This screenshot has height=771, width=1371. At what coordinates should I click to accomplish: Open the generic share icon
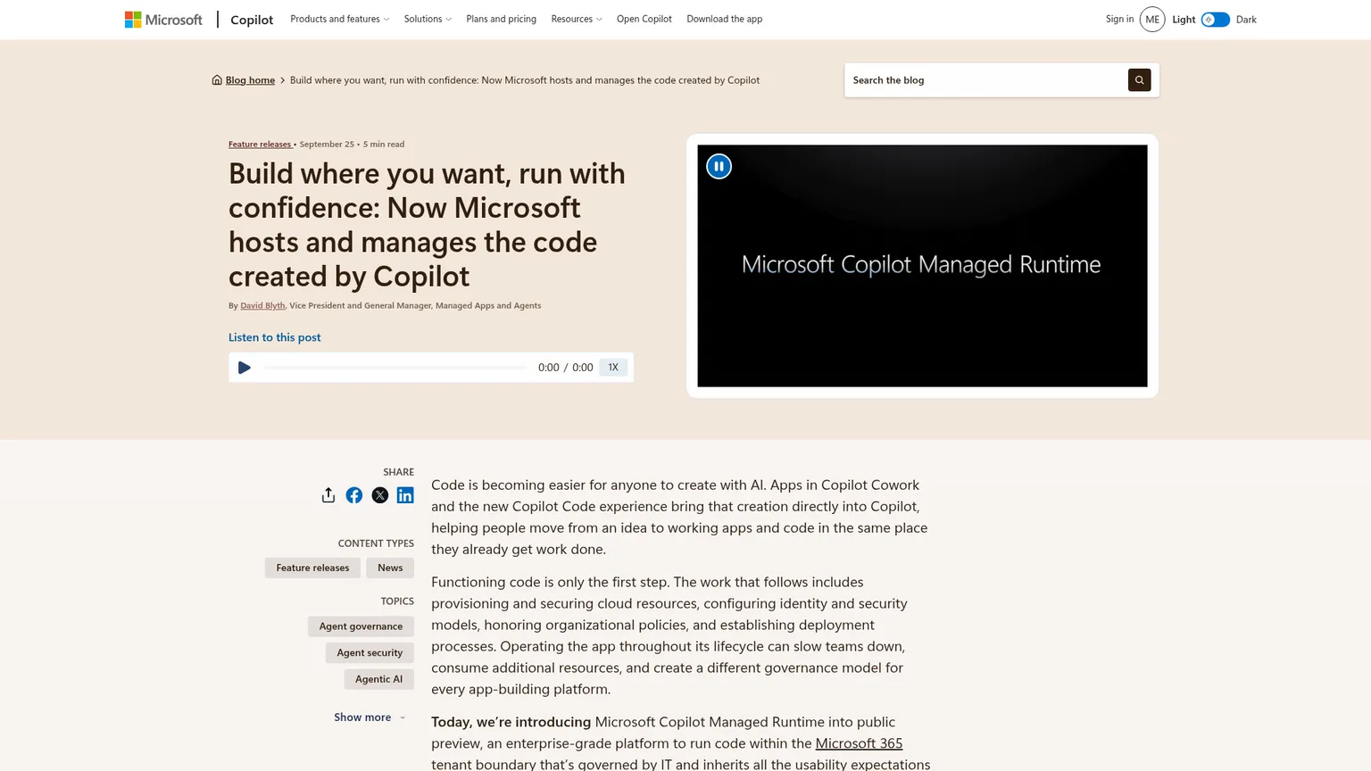click(328, 495)
